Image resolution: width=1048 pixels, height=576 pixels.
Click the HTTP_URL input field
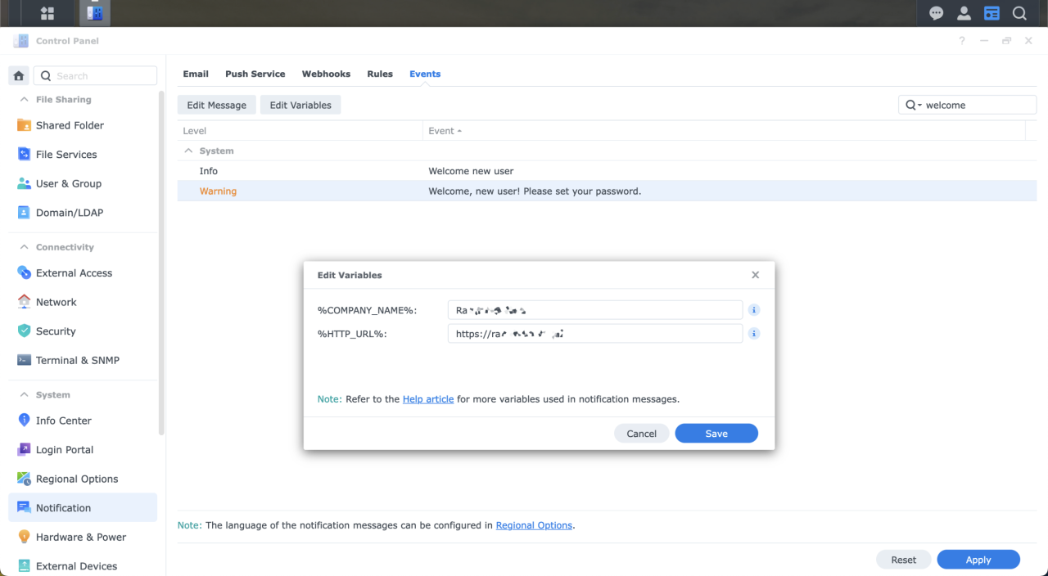(x=595, y=333)
